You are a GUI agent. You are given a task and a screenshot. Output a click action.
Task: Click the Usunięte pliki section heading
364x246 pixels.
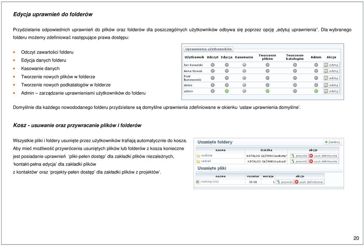pos(212,168)
